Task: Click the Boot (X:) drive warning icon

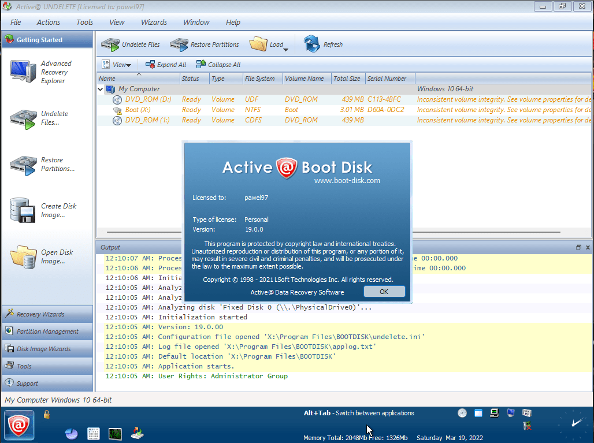Action: (x=117, y=110)
